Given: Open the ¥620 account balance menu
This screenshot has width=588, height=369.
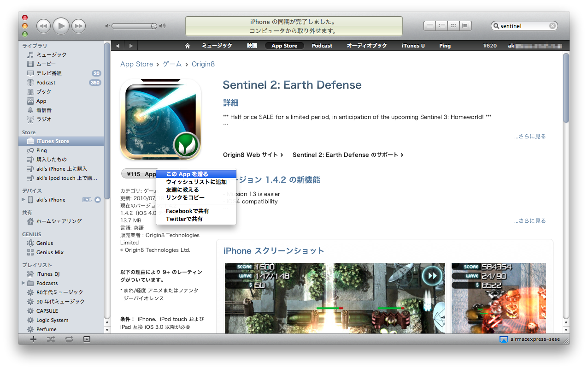Looking at the screenshot, I should click(490, 46).
